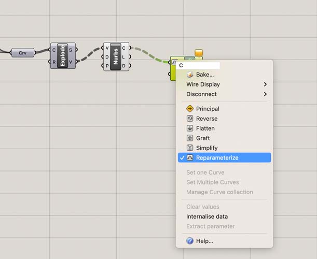The height and width of the screenshot is (259, 317).
Task: Select the Crv parameter component
Action: tap(23, 53)
